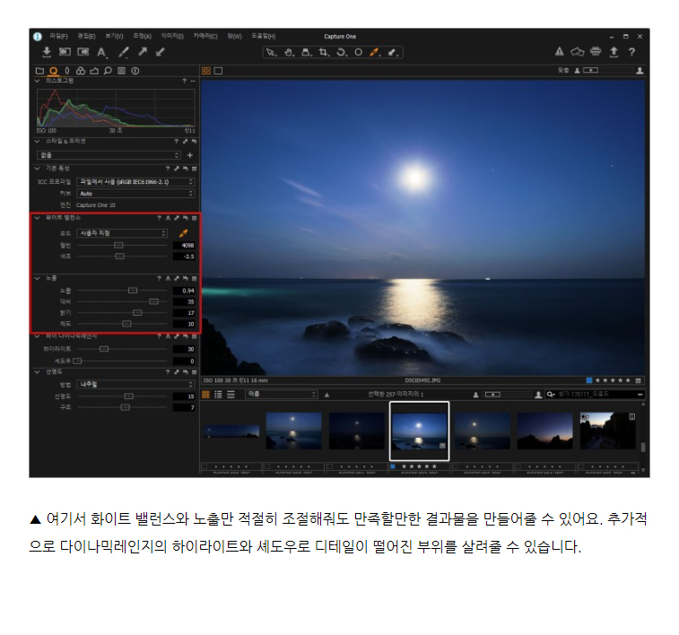
Task: Click the Exposure slider handle at 0.94
Action: click(133, 291)
